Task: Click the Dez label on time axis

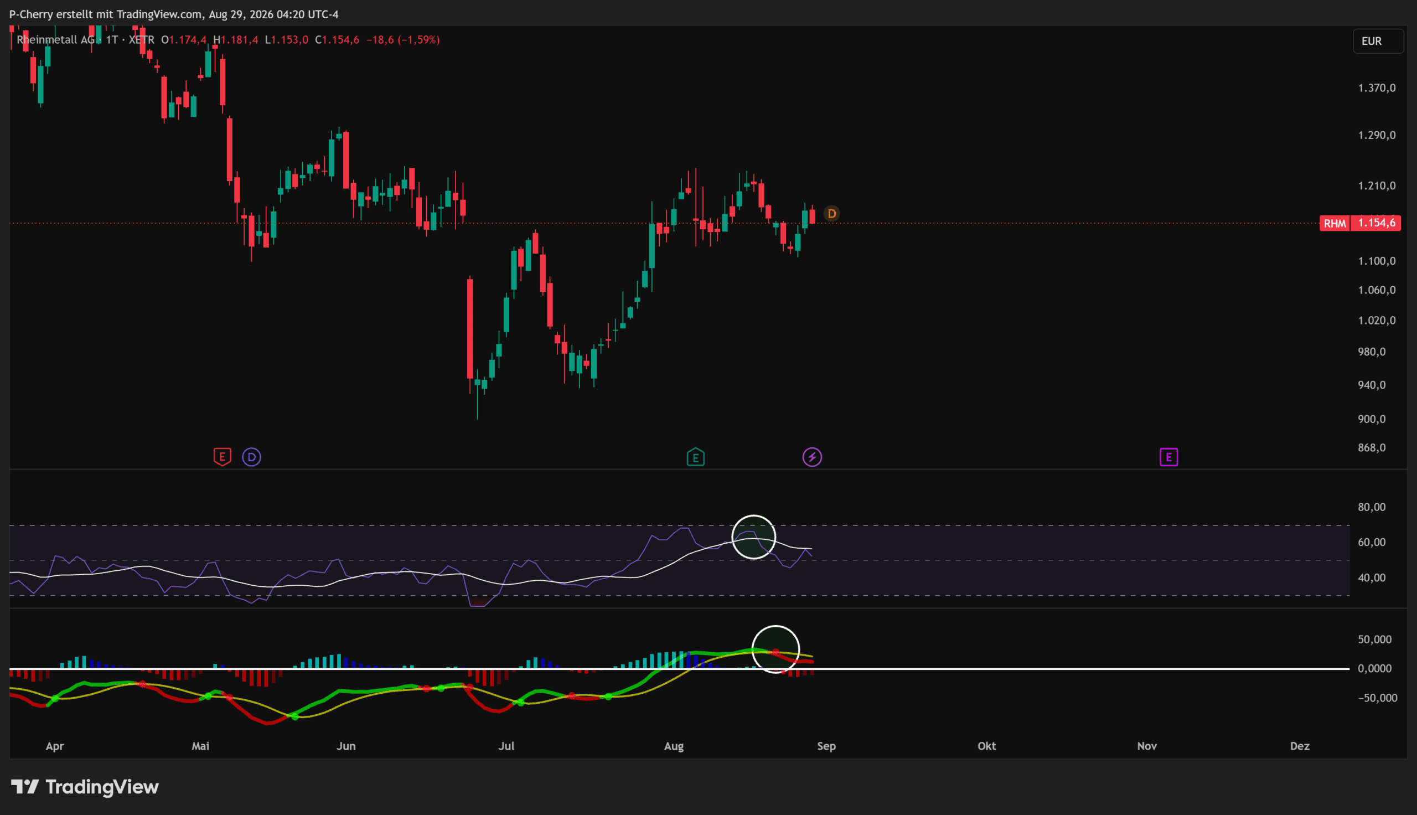Action: coord(1300,746)
